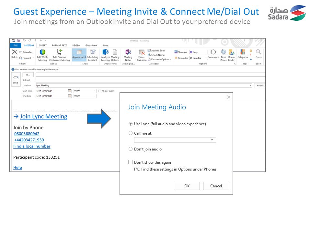Click Cancel in Join Meeting Audio dialog
Viewport: 311px width, 233px height.
pos(216,186)
